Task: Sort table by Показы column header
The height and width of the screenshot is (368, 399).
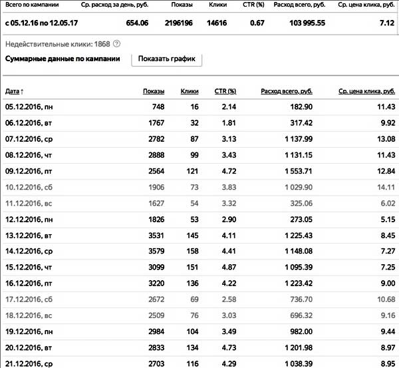Action: [154, 91]
